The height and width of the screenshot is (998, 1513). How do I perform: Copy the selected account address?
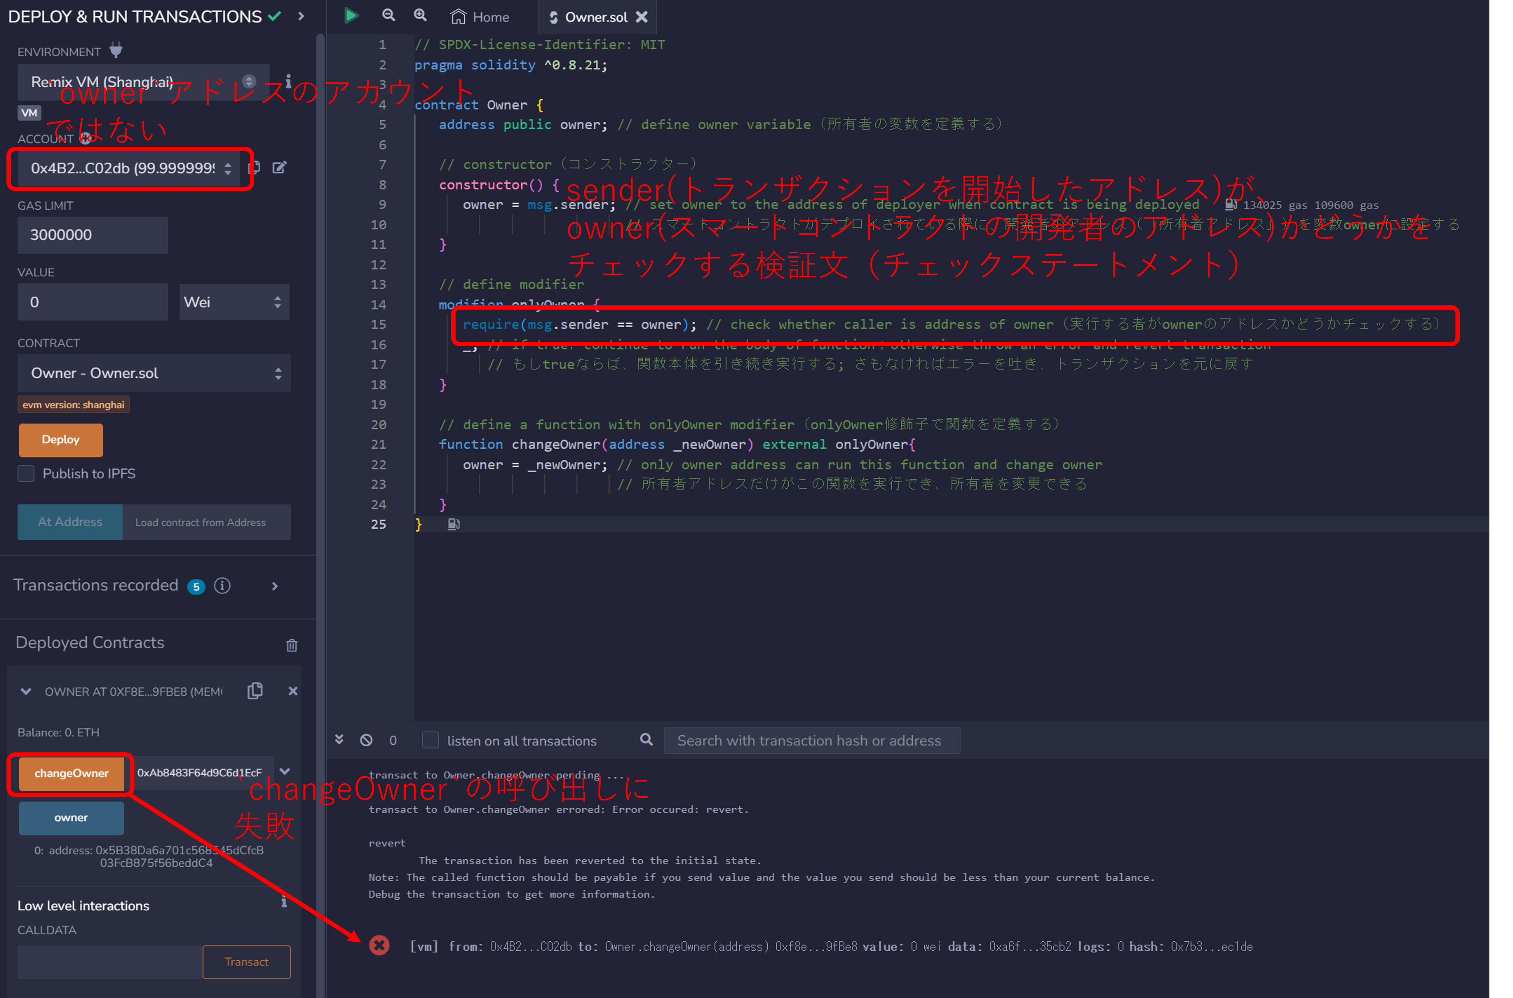(x=254, y=168)
